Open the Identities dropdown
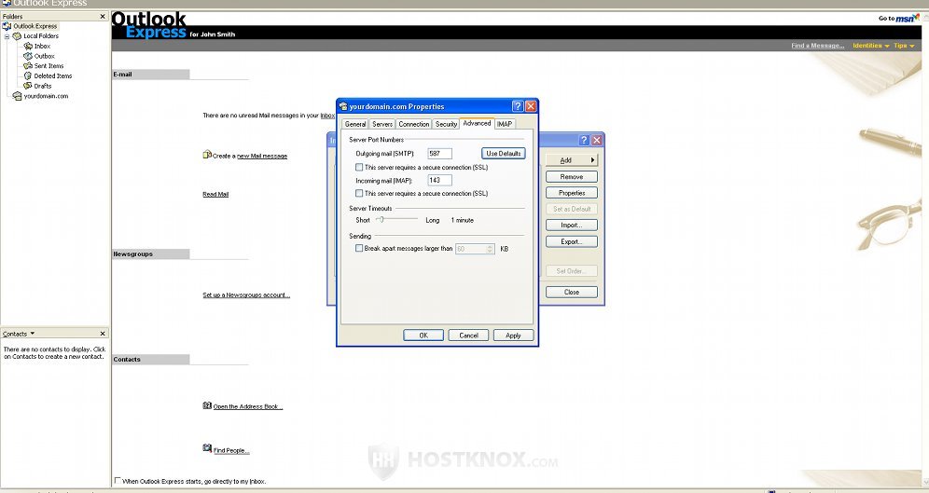The width and height of the screenshot is (929, 493). pyautogui.click(x=871, y=46)
